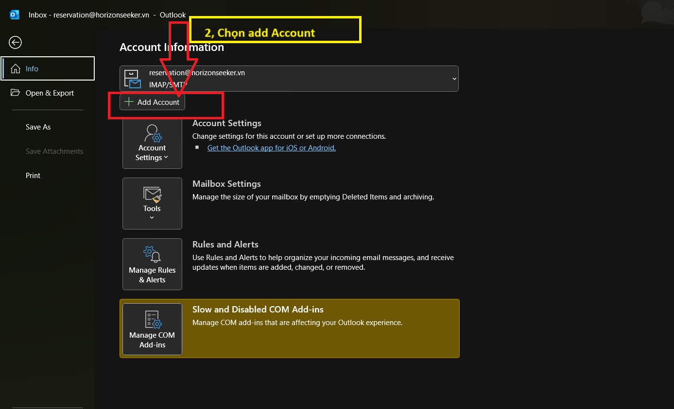Open the Info page in the sidebar
Screen dimensions: 674x409
coord(48,68)
